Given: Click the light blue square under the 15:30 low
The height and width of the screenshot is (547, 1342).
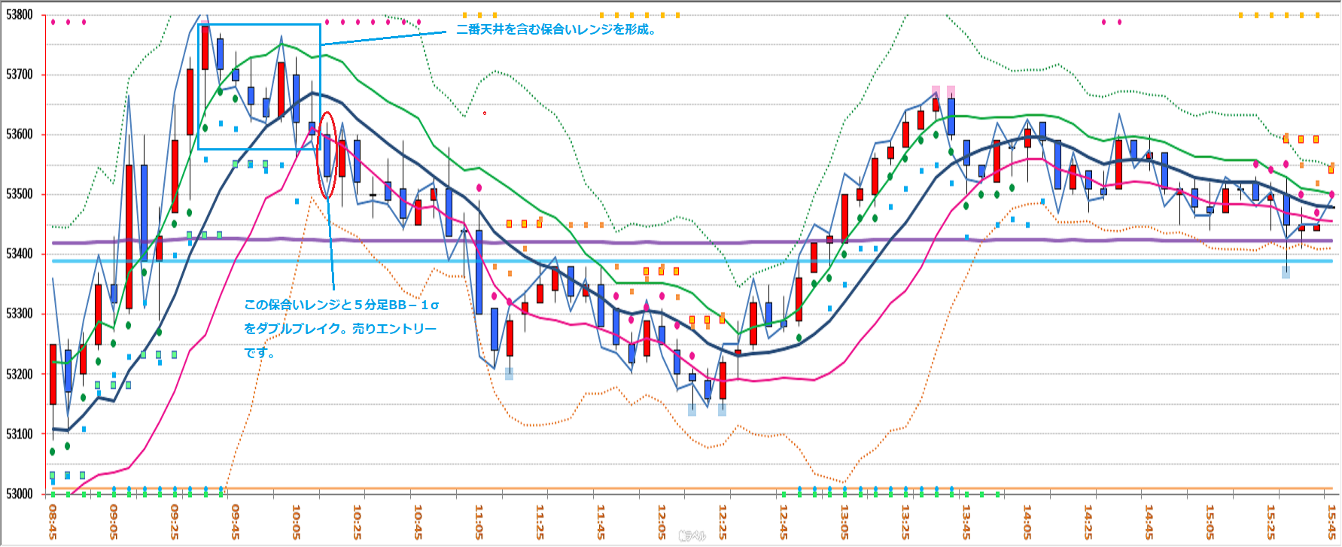Looking at the screenshot, I should coord(1286,272).
